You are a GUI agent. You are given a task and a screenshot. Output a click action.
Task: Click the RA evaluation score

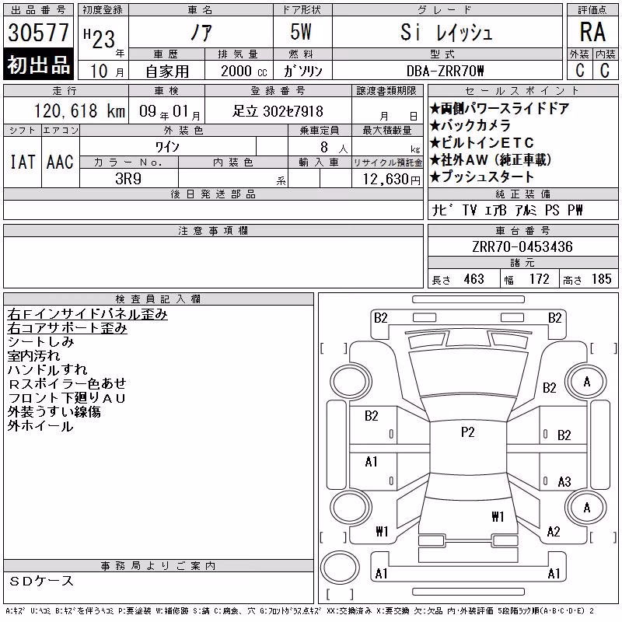(x=592, y=32)
